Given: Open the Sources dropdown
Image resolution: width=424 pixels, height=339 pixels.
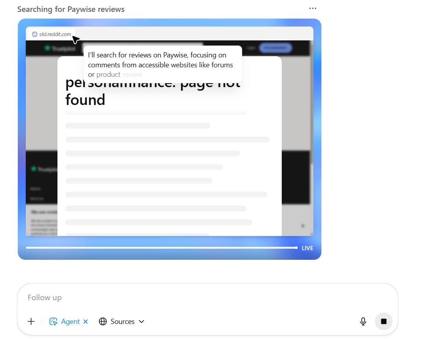Looking at the screenshot, I should [122, 322].
